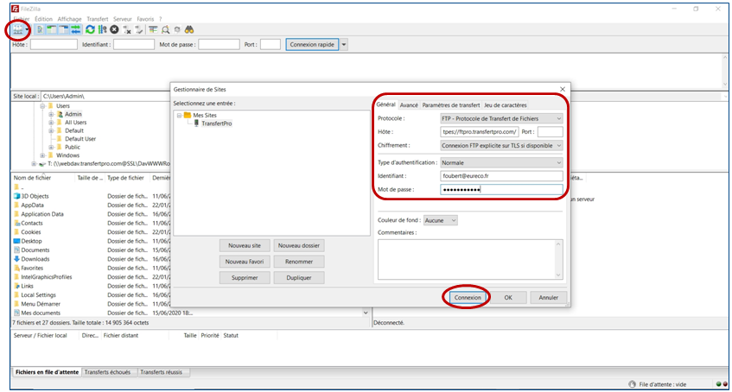The image size is (732, 392).
Task: Open the Connexion rapide history dropdown
Action: (x=344, y=44)
